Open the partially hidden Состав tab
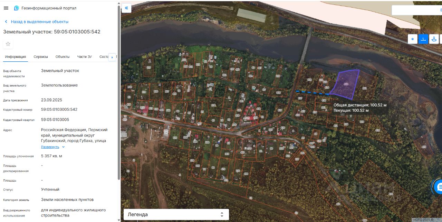Viewport: 442px width, 222px height. (x=104, y=57)
